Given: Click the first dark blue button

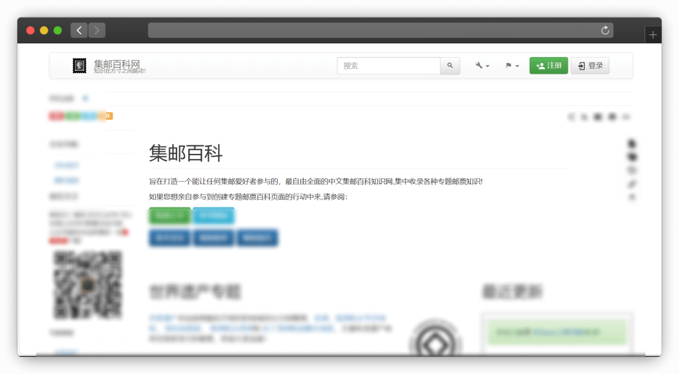Looking at the screenshot, I should point(169,237).
